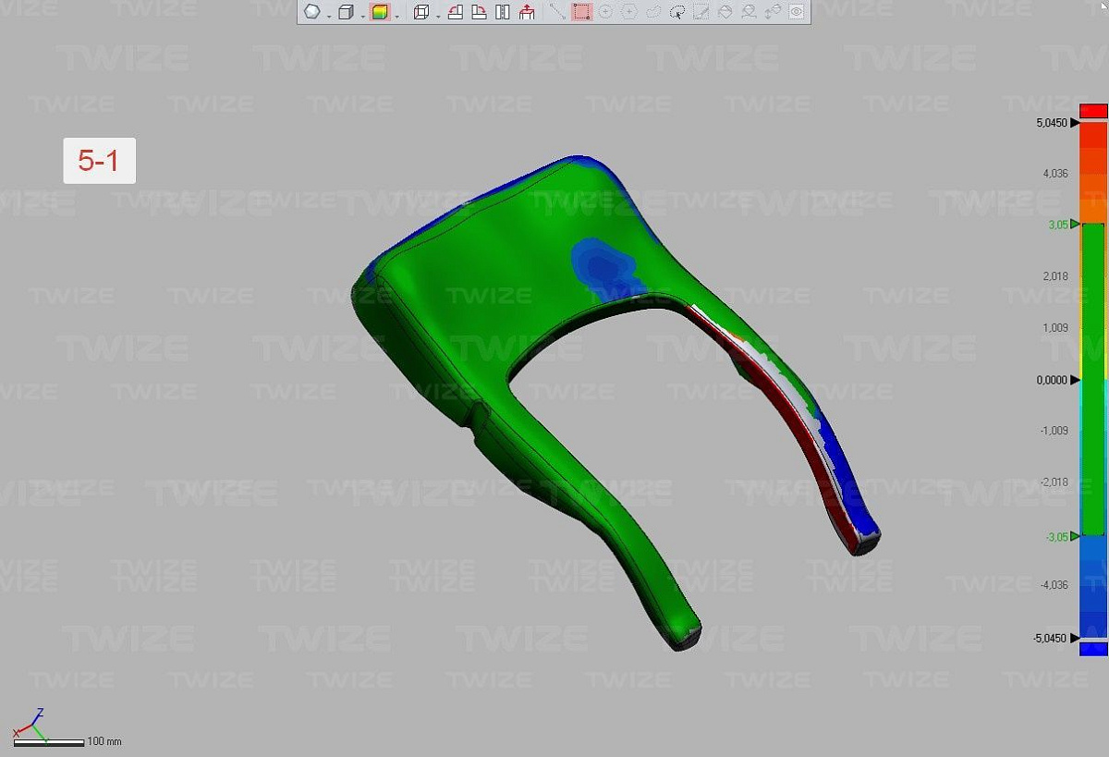This screenshot has height=757, width=1109.
Task: Open the dropdown arrow beside the polygon mesh icon
Action: coord(328,15)
